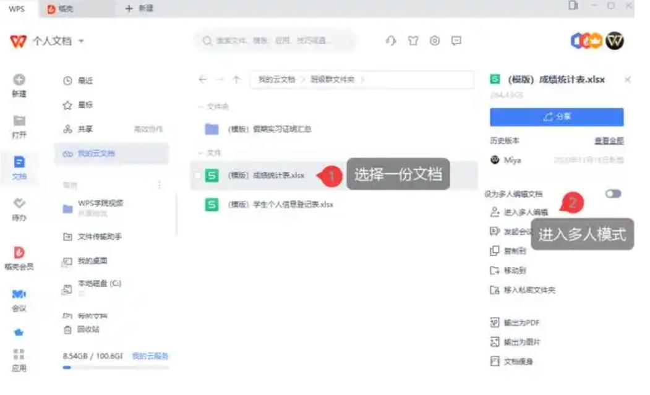Click the cloud storage usage bar
This screenshot has width=650, height=395.
[x=116, y=367]
